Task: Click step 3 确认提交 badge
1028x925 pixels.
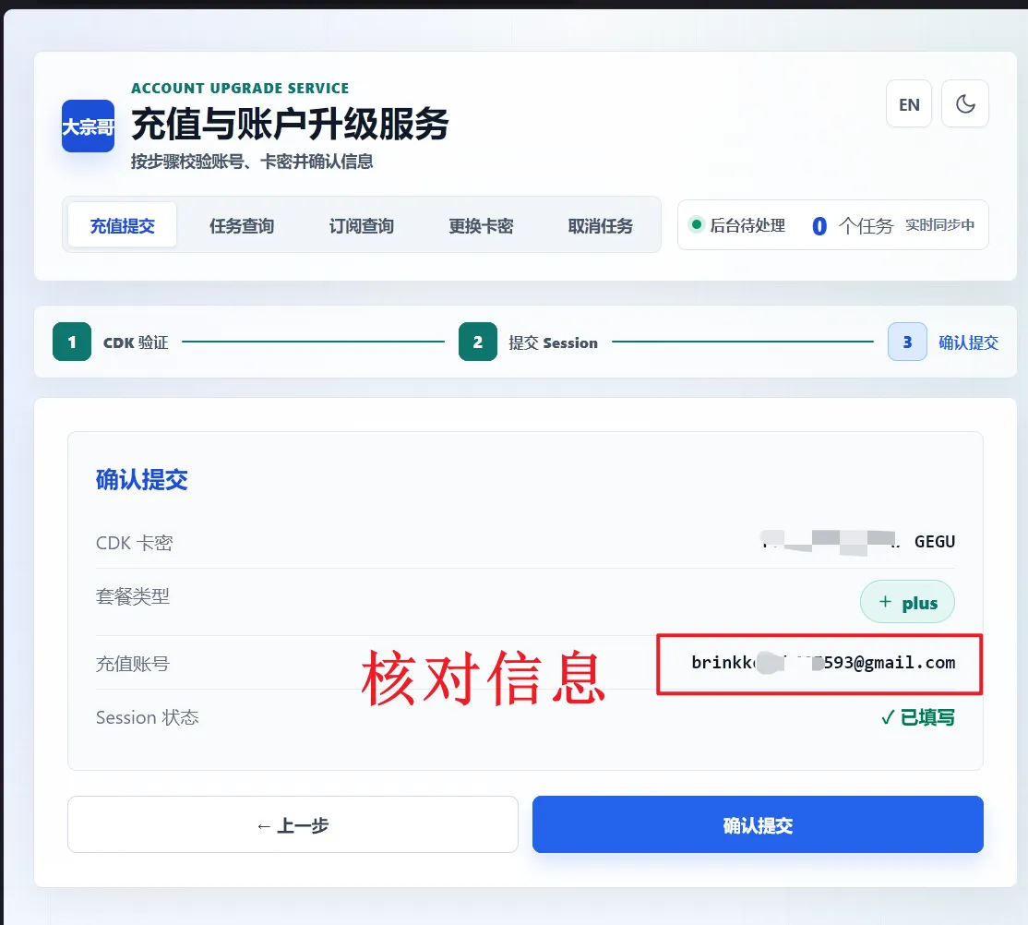Action: tap(907, 342)
